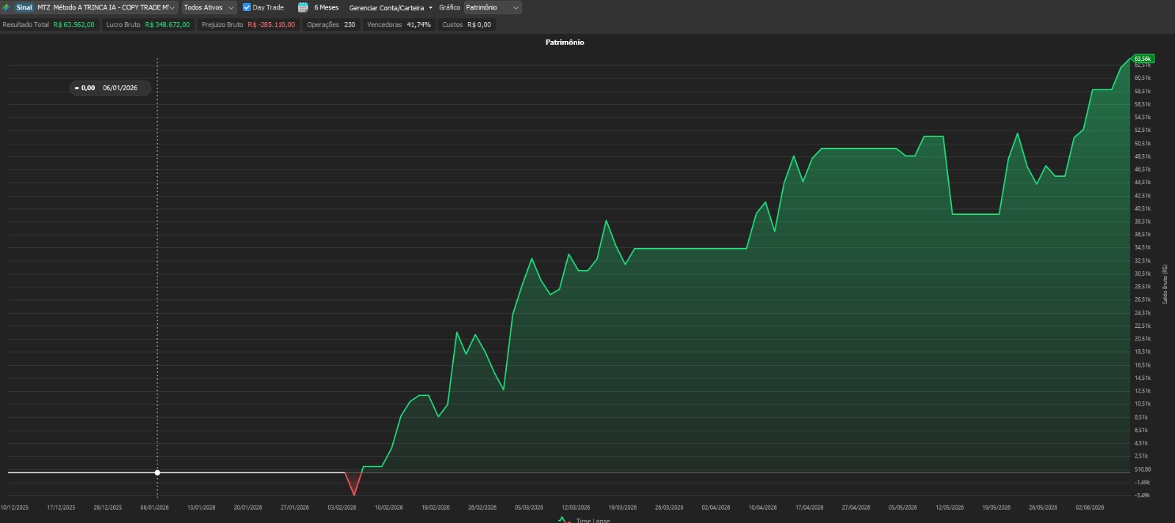Click the 10/12/2025 date label
The width and height of the screenshot is (1175, 523).
pyautogui.click(x=15, y=508)
